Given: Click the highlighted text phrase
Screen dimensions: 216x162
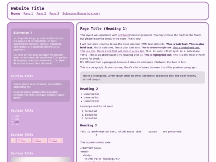Looking at the screenshot, I should pos(158,55).
